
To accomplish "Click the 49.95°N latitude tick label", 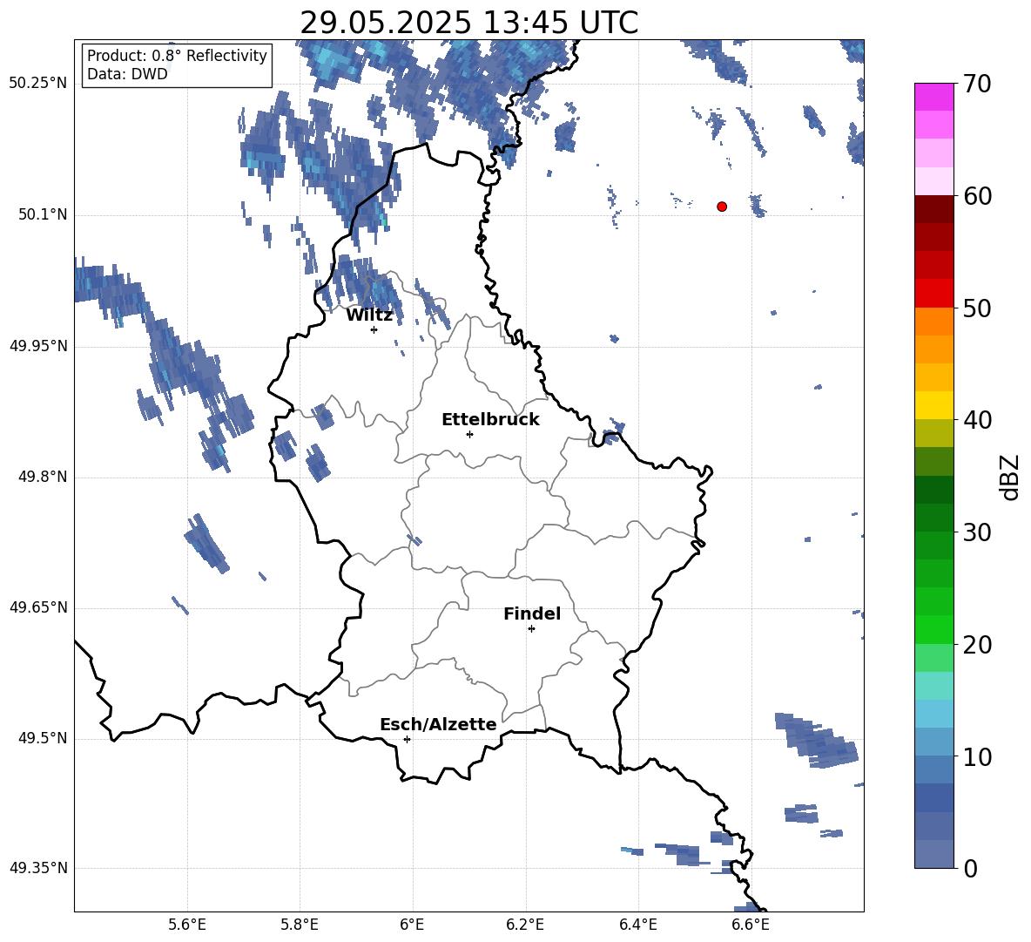I will [x=38, y=346].
